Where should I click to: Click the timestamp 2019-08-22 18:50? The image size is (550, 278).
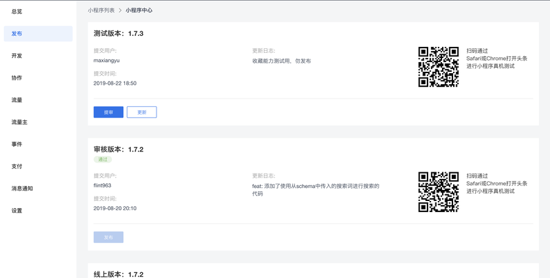tap(115, 84)
